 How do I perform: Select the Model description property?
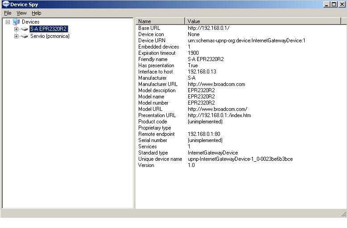click(157, 90)
